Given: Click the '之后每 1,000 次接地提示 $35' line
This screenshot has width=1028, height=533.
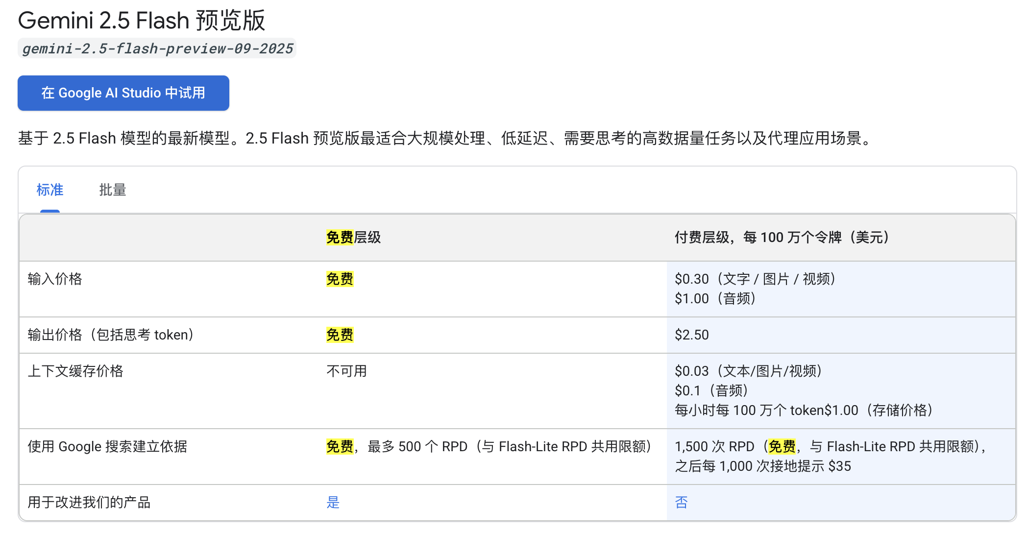Looking at the screenshot, I should (x=763, y=466).
